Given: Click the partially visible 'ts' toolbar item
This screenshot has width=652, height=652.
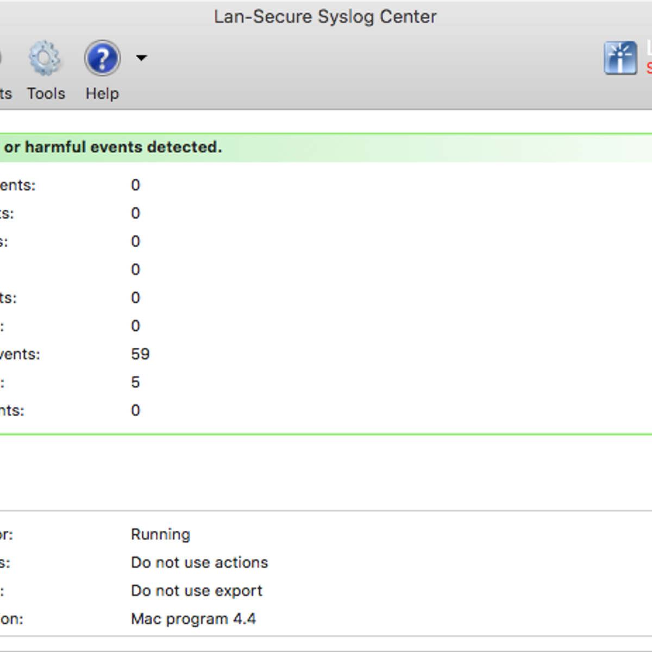Looking at the screenshot, I should pyautogui.click(x=5, y=93).
